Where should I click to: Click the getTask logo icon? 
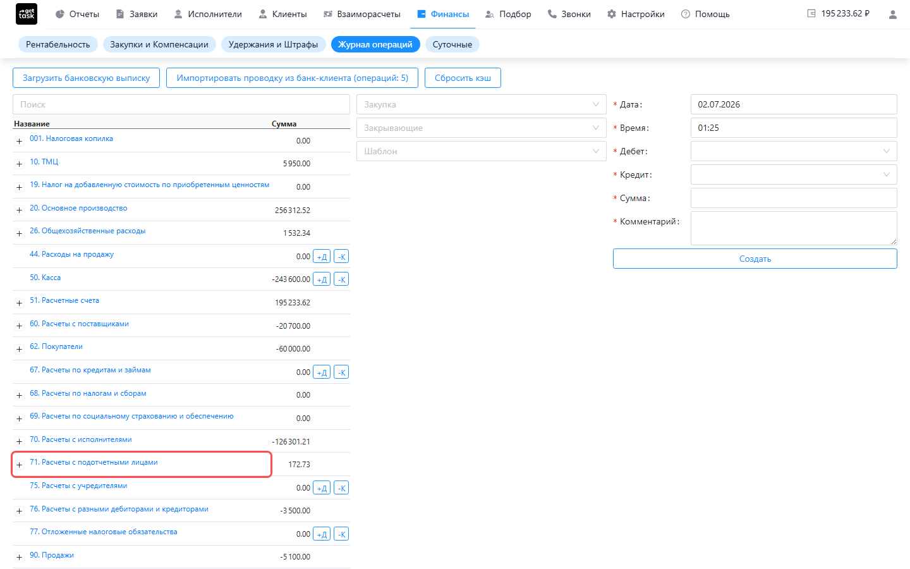(27, 14)
